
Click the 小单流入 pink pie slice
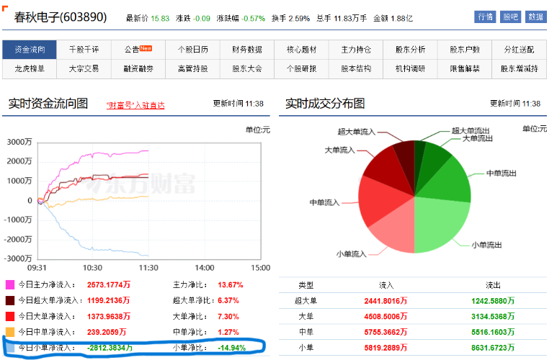[396, 229]
